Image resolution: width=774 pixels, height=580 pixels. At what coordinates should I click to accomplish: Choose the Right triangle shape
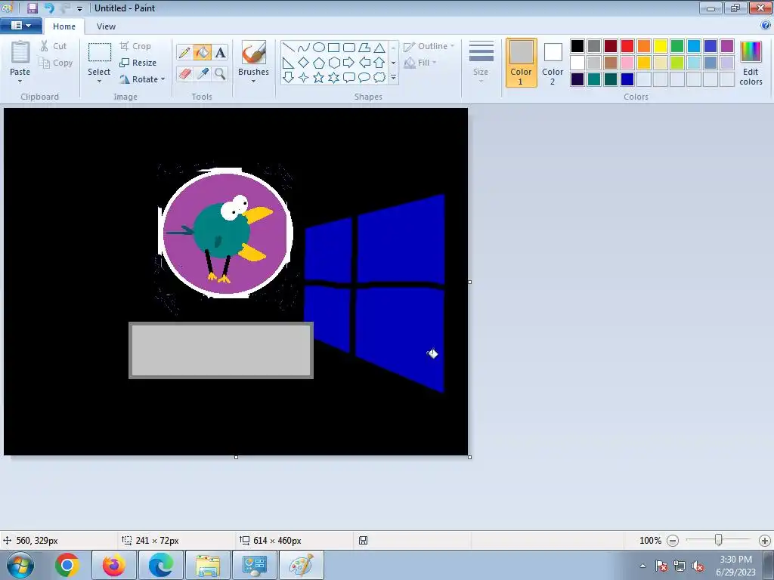[x=288, y=63]
